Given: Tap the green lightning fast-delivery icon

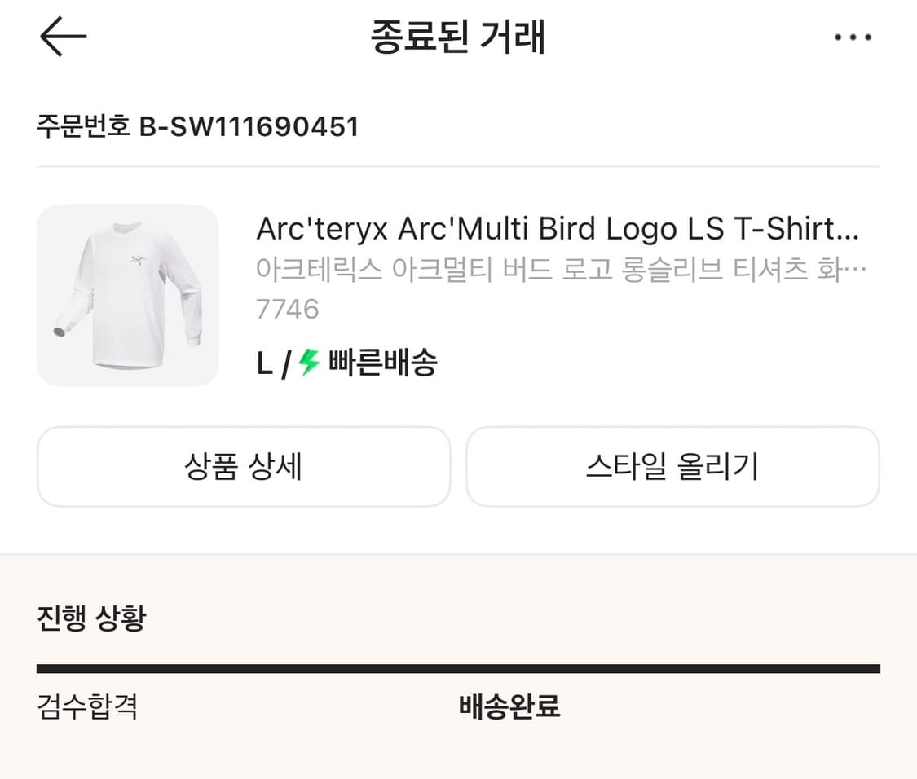Looking at the screenshot, I should click(309, 362).
